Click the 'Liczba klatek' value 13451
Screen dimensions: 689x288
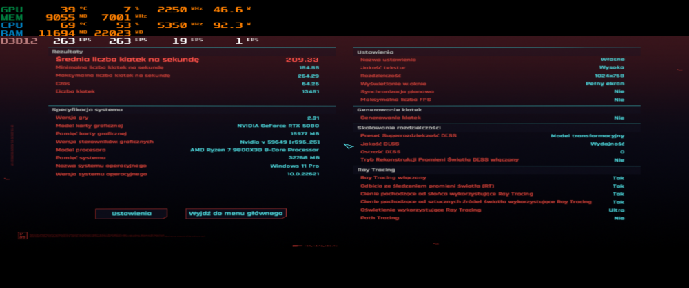[310, 91]
